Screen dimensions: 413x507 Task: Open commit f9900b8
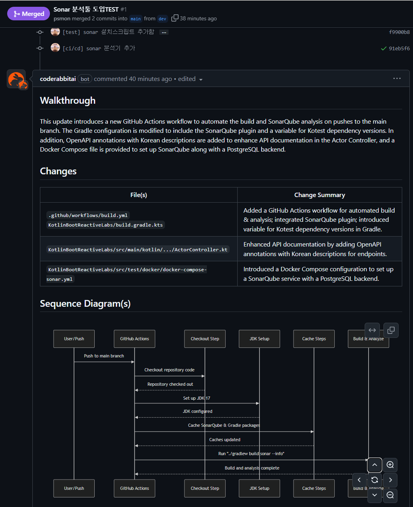(x=399, y=32)
